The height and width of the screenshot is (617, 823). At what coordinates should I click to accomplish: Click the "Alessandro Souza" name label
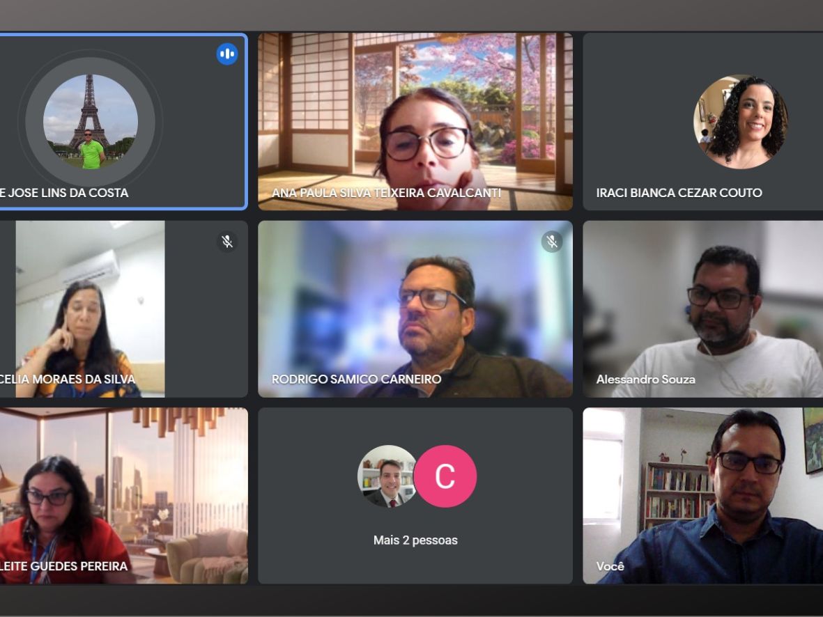pyautogui.click(x=645, y=380)
